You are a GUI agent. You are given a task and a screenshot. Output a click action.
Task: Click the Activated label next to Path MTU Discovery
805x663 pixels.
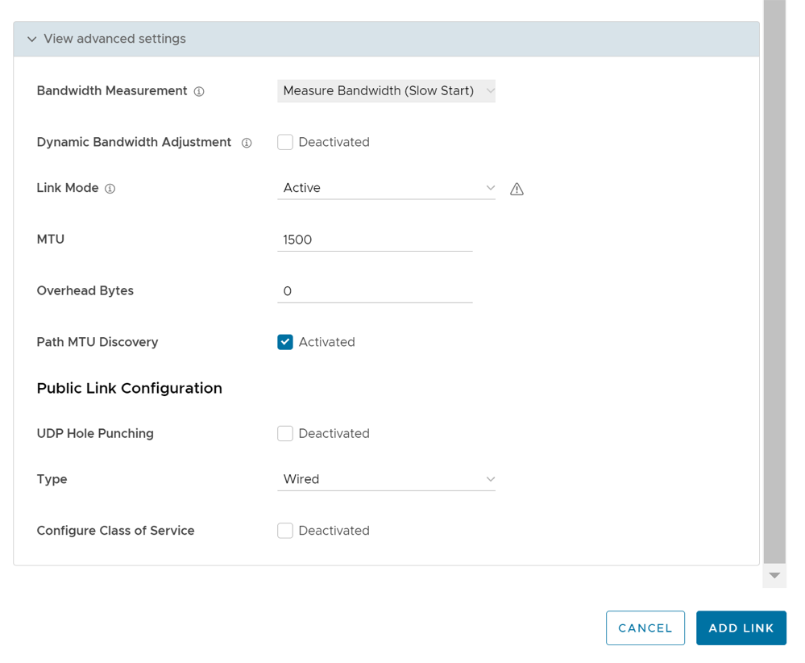326,342
